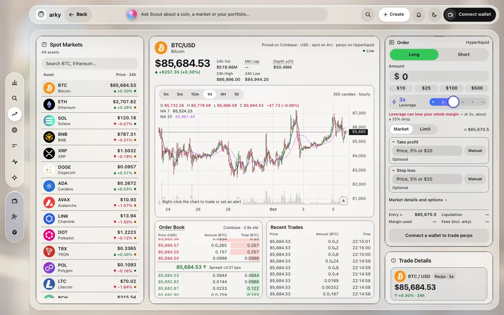Click the Connect wallet button
Screen dimensions: 504x315
470,15
